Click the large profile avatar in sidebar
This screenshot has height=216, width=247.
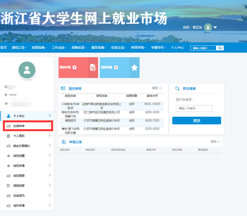tap(27, 70)
